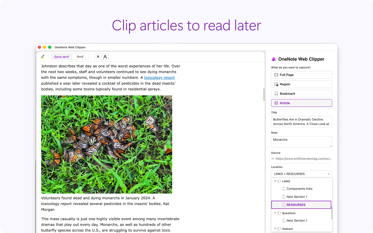Select the highlighter pen tool

pyautogui.click(x=43, y=57)
